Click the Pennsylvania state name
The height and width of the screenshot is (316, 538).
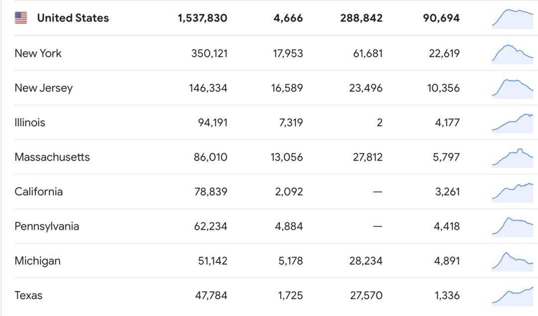[47, 226]
